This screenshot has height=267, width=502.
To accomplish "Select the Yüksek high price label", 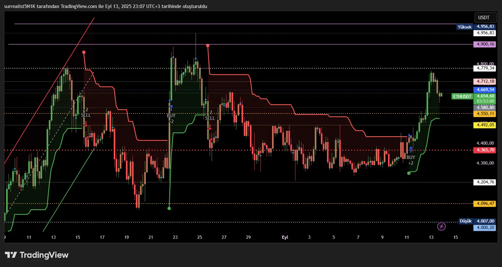I will [x=465, y=27].
